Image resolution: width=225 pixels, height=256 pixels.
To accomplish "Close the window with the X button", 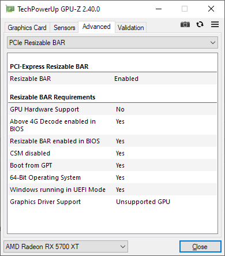I will coord(211,9).
